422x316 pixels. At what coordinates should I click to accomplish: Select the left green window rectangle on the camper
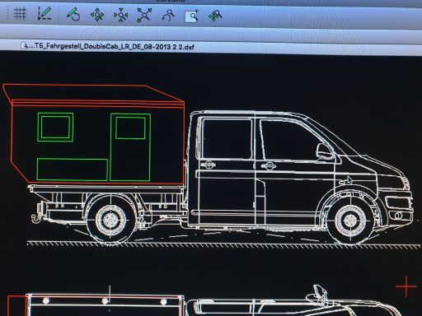(55, 128)
